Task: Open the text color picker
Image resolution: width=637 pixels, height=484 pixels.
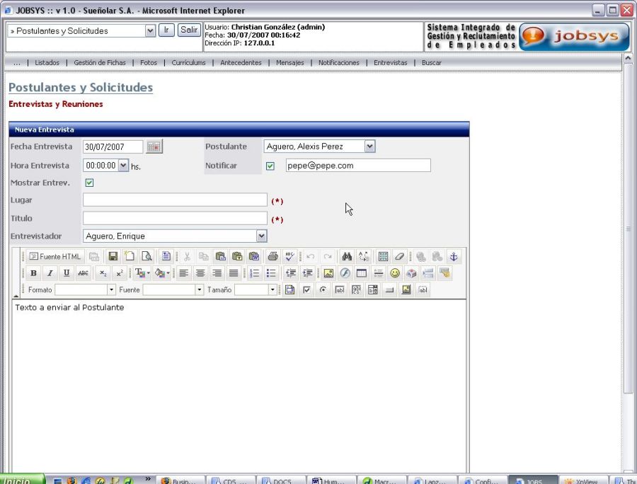Action: pyautogui.click(x=141, y=273)
